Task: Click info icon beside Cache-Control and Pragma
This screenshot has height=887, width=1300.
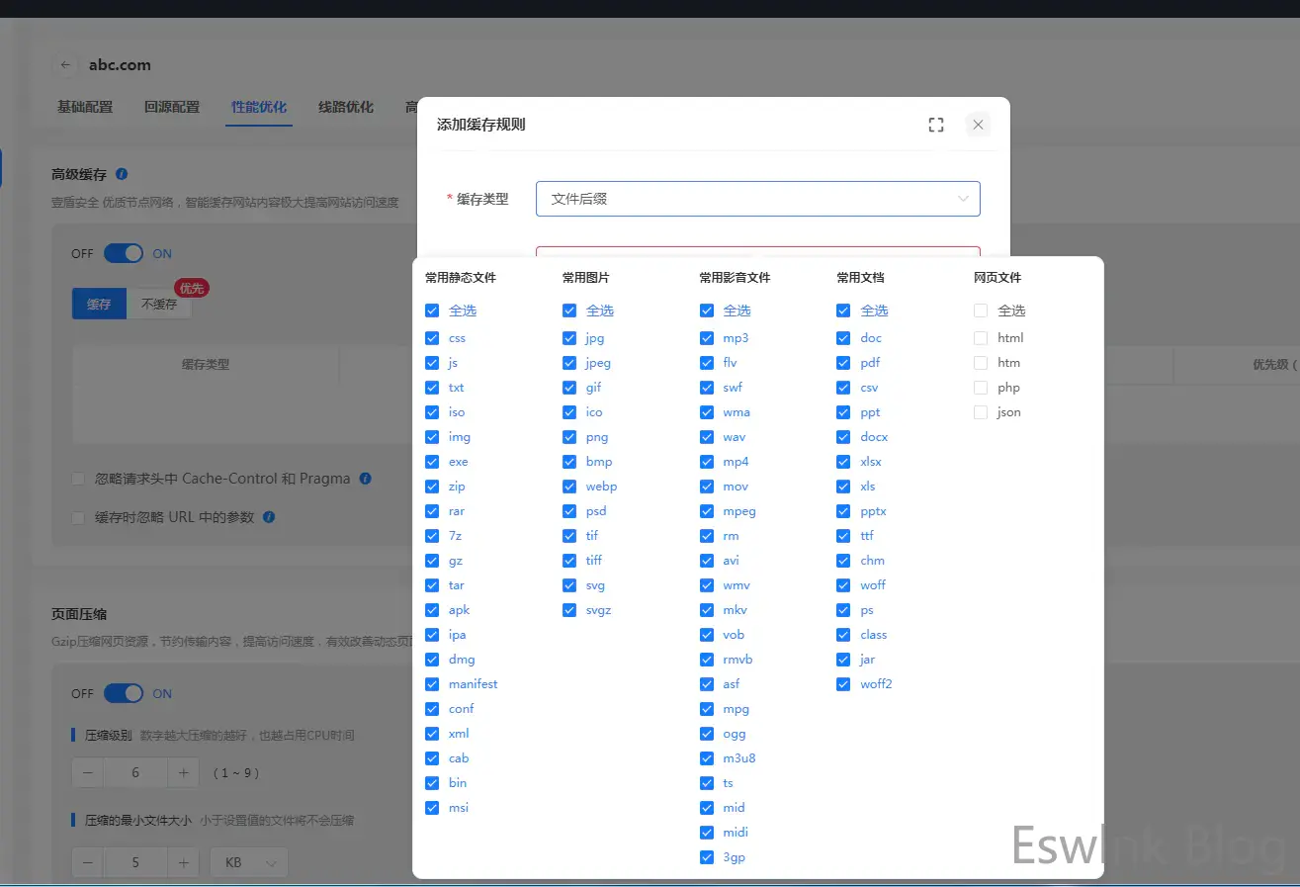Action: (366, 479)
